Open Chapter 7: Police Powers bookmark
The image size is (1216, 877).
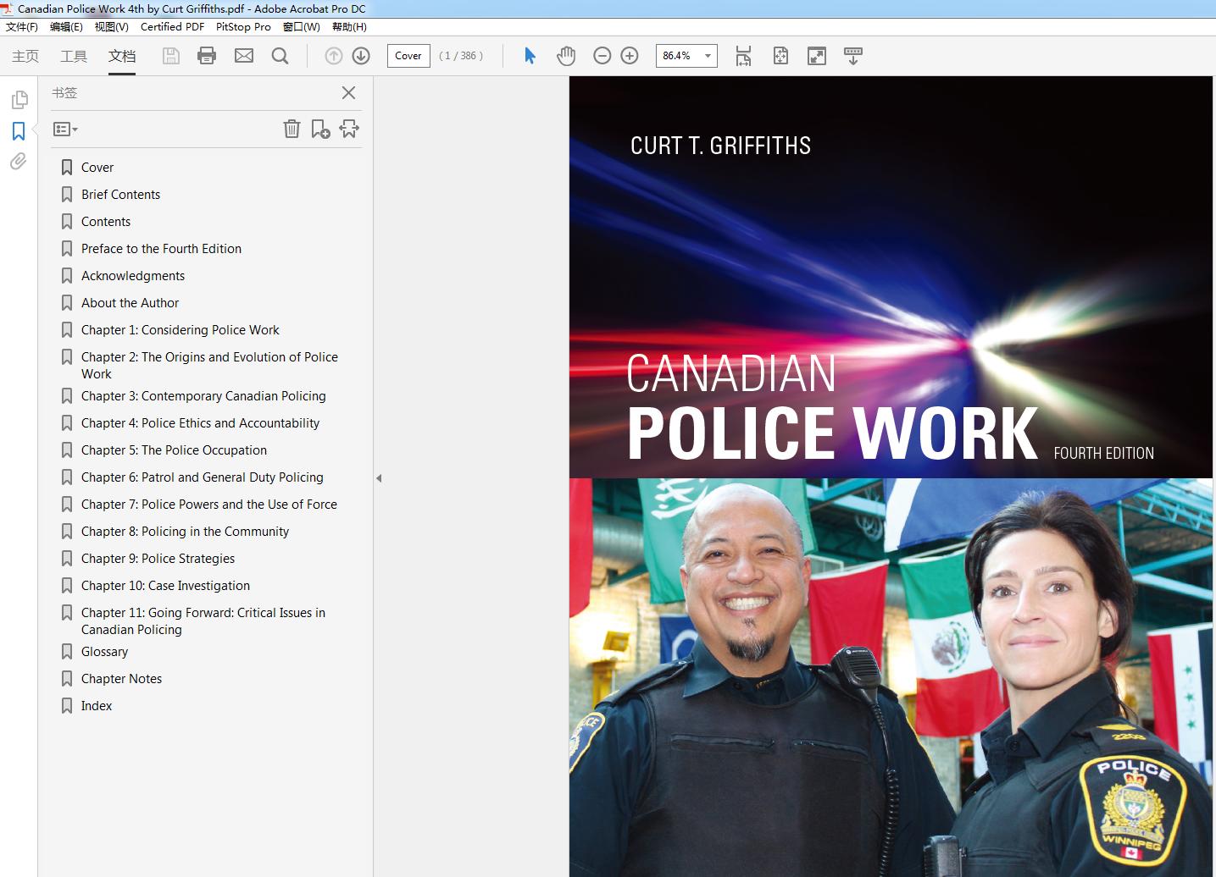coord(208,505)
